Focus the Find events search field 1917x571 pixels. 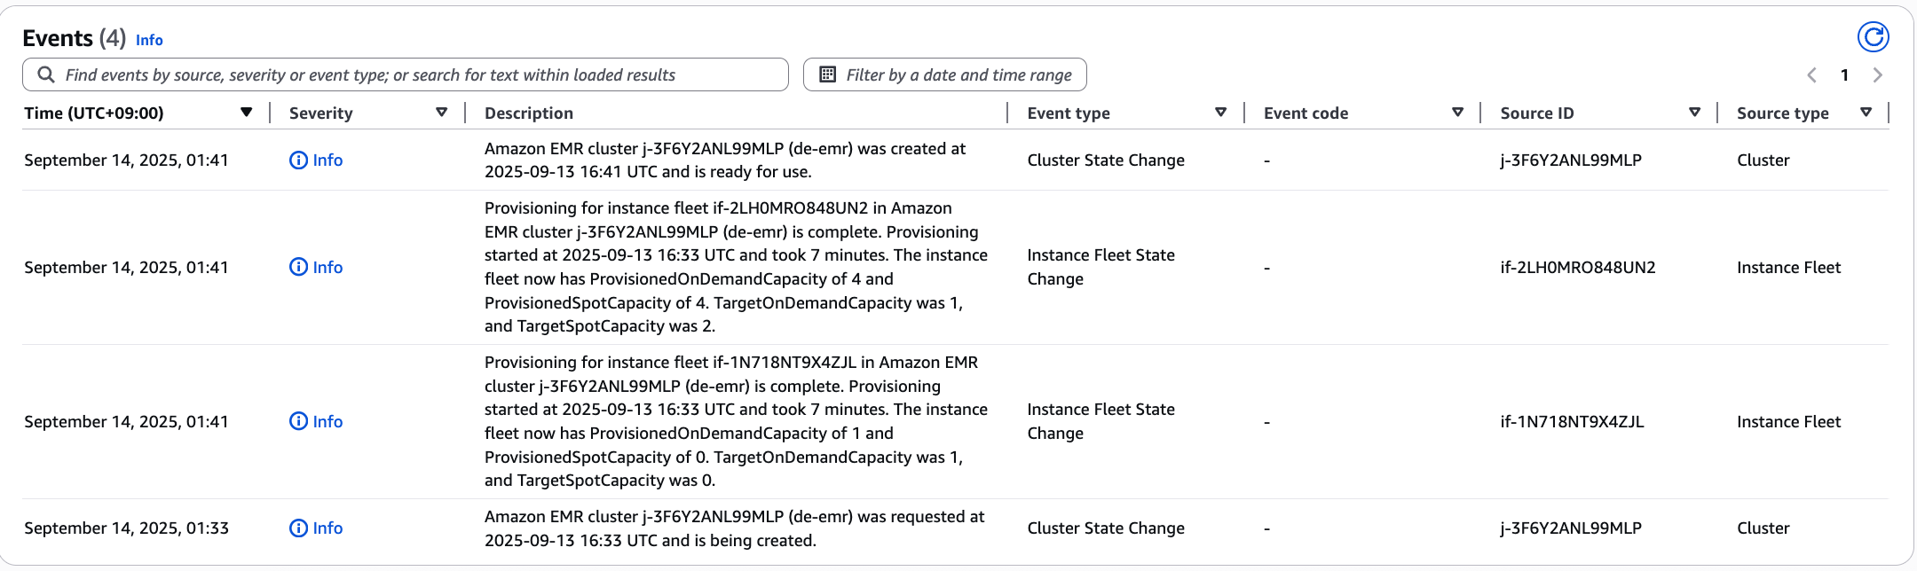click(417, 75)
